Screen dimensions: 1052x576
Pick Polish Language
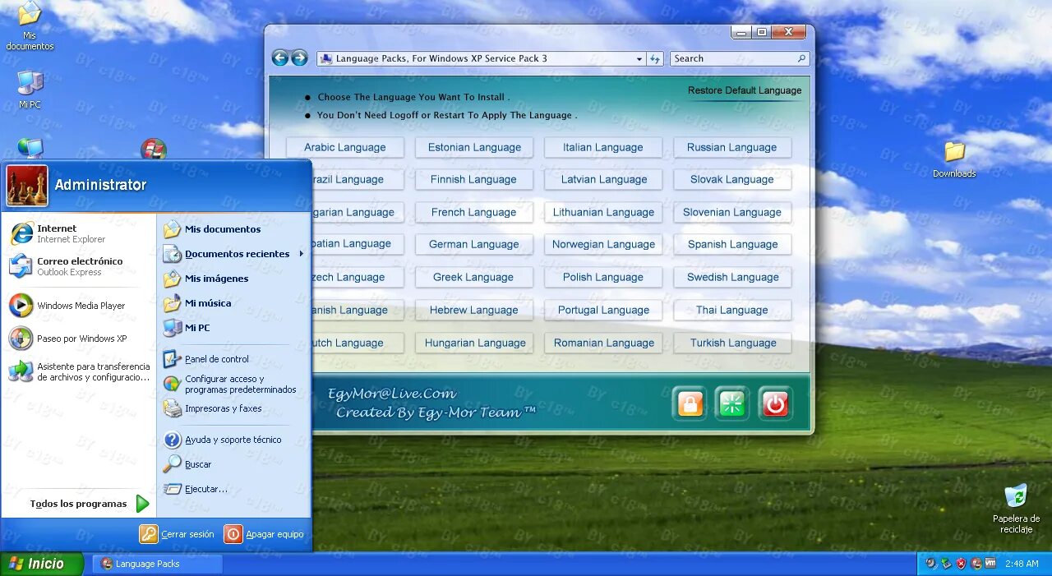coord(603,277)
